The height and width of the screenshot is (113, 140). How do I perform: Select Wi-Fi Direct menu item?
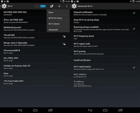[58, 24]
